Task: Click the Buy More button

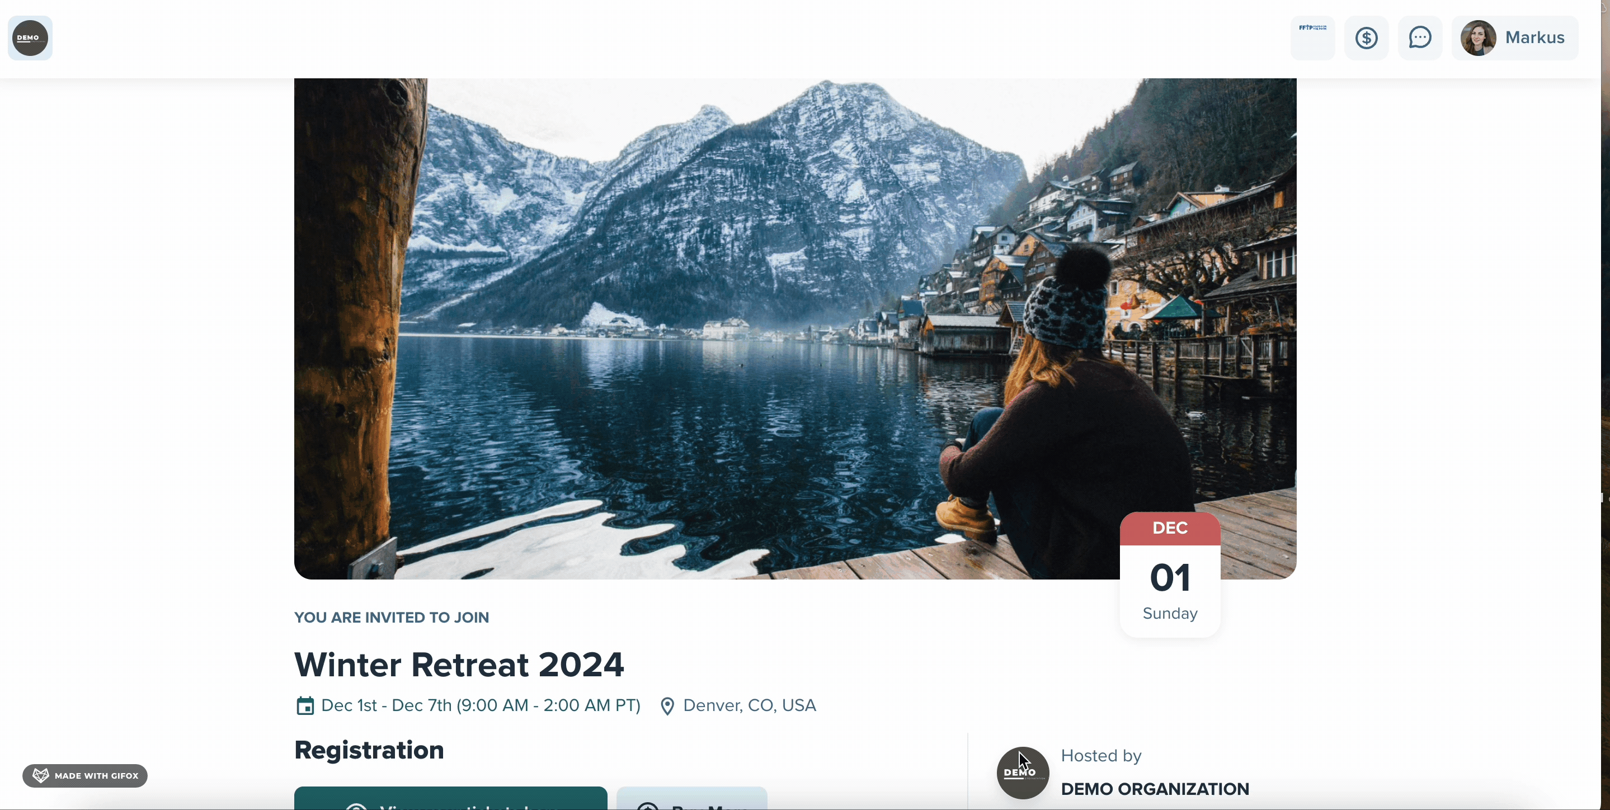Action: click(692, 798)
